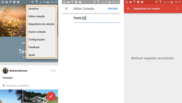Click the Seguidores da coleção title
This screenshot has width=182, height=103.
147,9
